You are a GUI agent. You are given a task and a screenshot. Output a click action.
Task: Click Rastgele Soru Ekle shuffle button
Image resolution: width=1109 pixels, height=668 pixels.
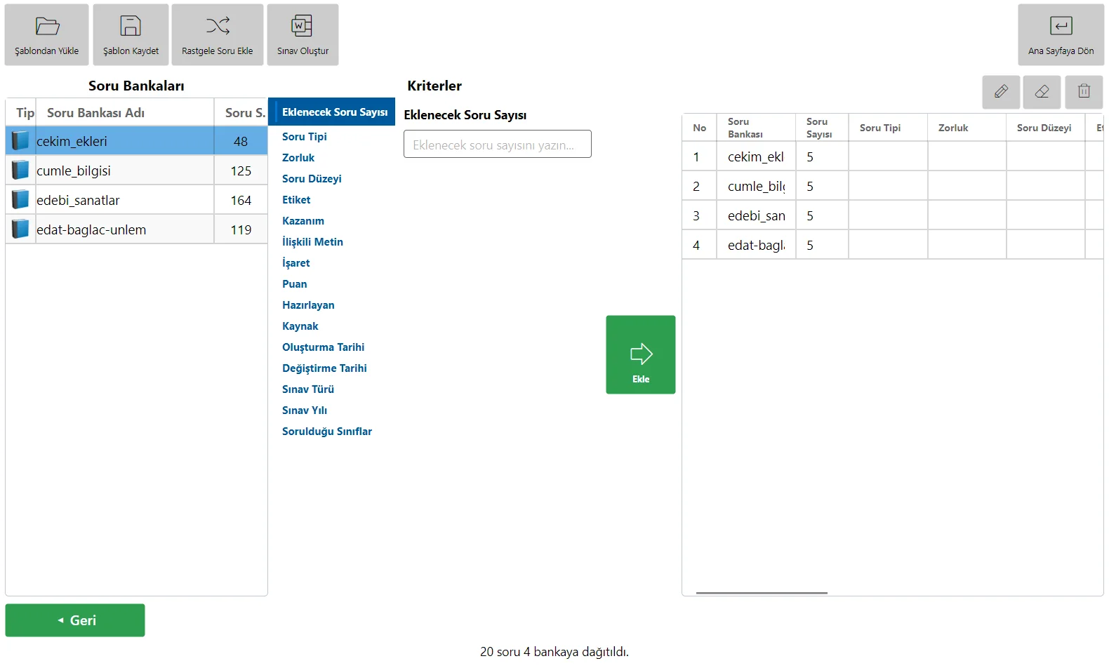coord(218,35)
